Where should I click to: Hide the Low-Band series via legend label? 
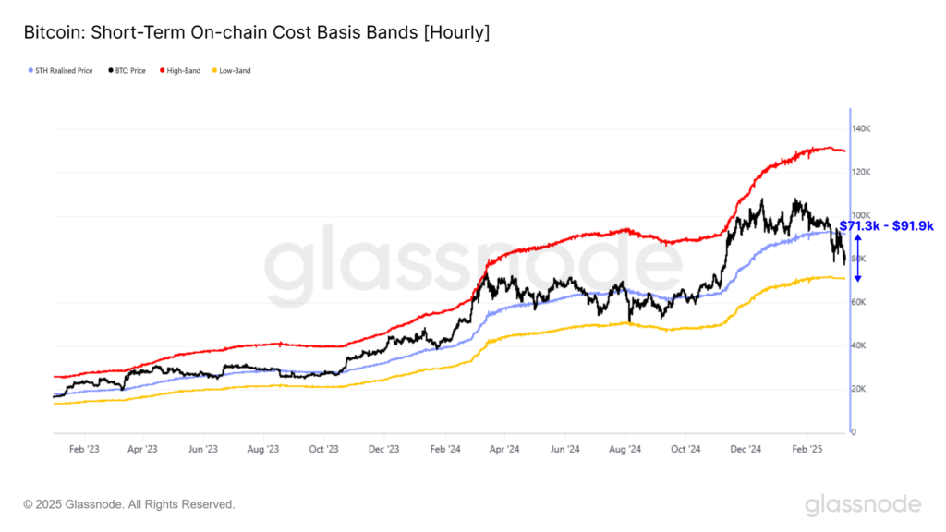coord(236,70)
